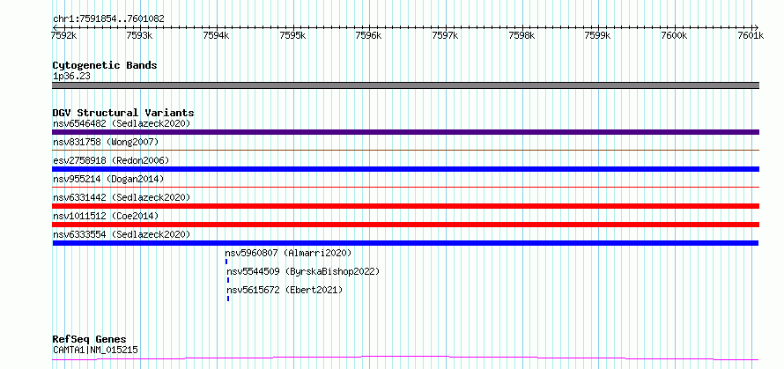Click the nsv6546482 (Sedlazeck2020) variant label
Screen dimensions: 784x369
(122, 123)
